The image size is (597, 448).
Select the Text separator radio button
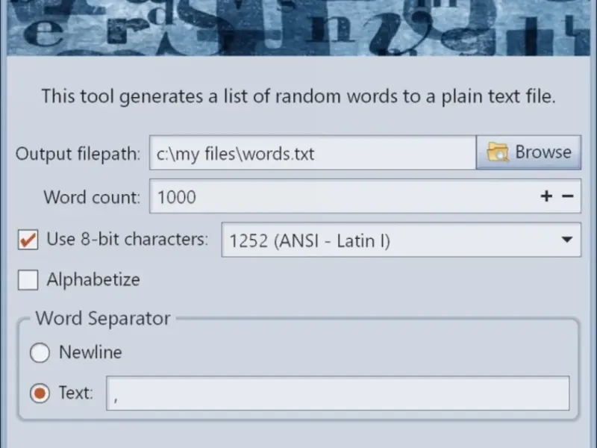pyautogui.click(x=40, y=393)
